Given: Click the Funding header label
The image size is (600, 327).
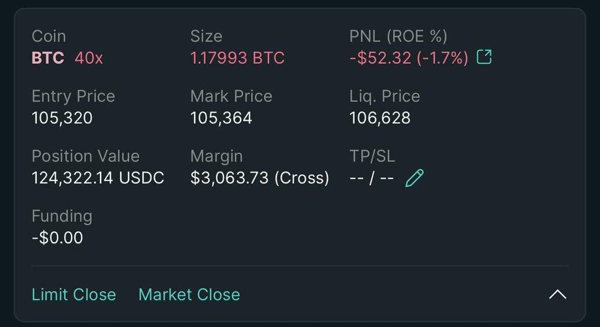Looking at the screenshot, I should click(62, 216).
